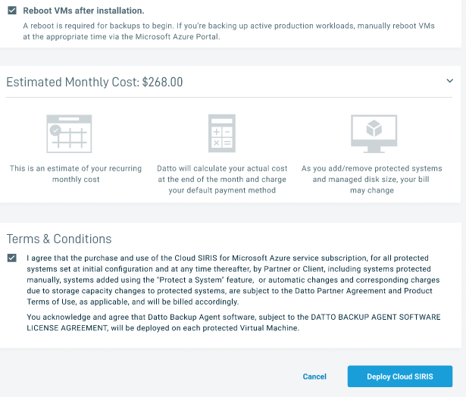Uncheck Reboot VMs after installation checkbox

pyautogui.click(x=11, y=11)
